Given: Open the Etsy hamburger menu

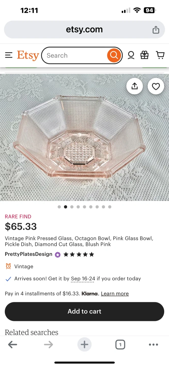Looking at the screenshot, I should pos(9,55).
